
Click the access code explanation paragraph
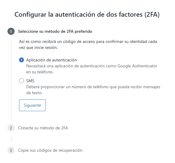pyautogui.click(x=88, y=44)
